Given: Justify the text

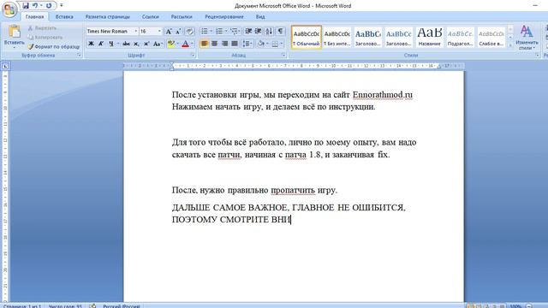Looking at the screenshot, I should pos(235,44).
